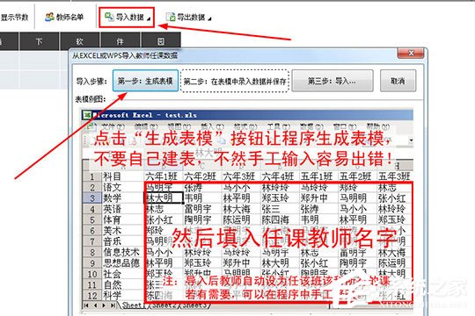Click the 思想品德 subject cell

pyautogui.click(x=122, y=263)
